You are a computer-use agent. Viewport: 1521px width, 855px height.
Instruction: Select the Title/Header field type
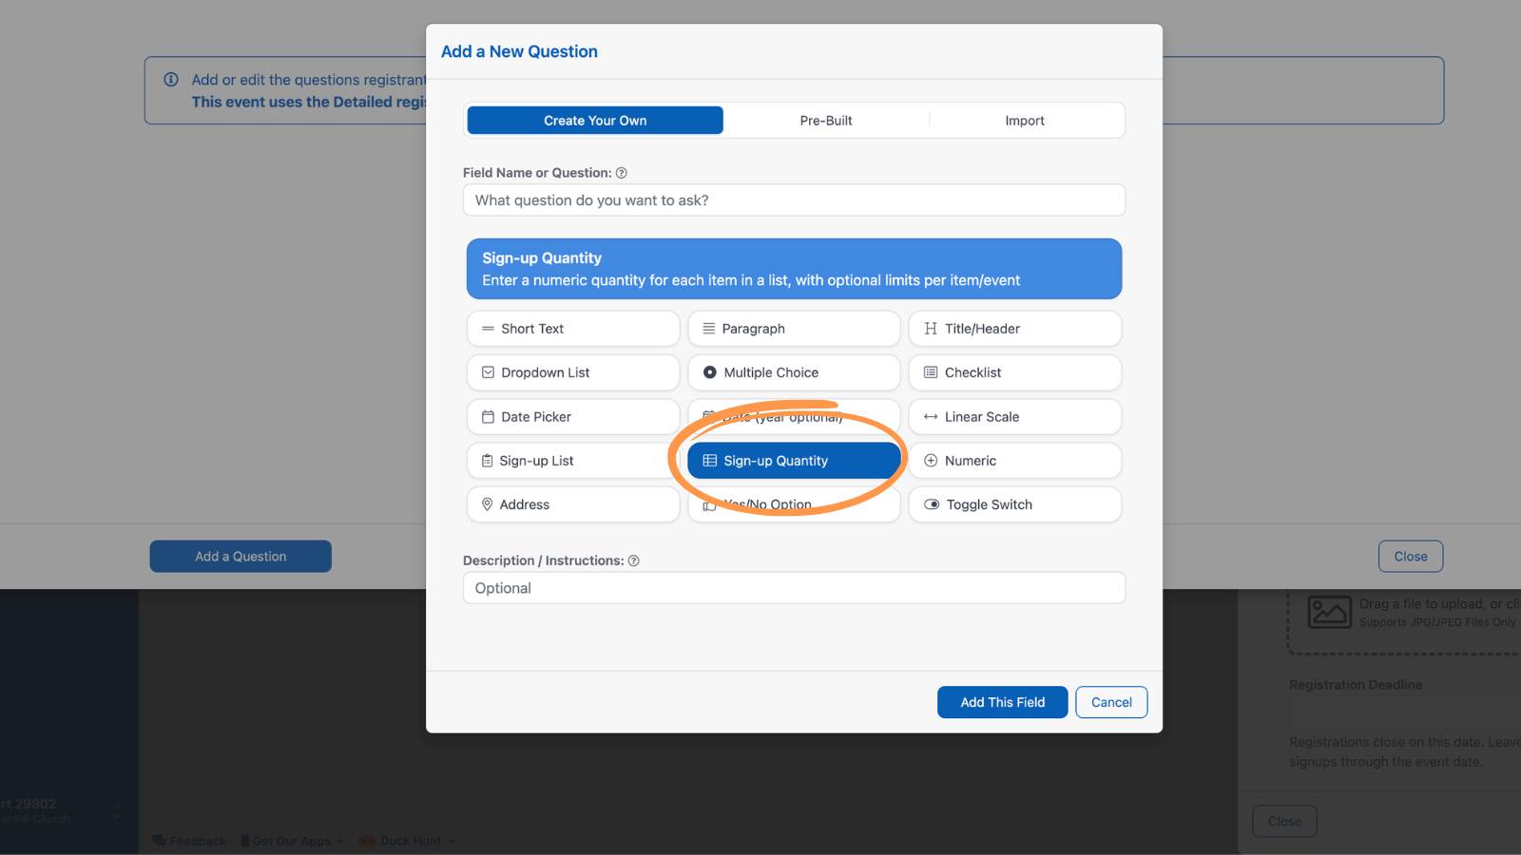[x=1015, y=329]
